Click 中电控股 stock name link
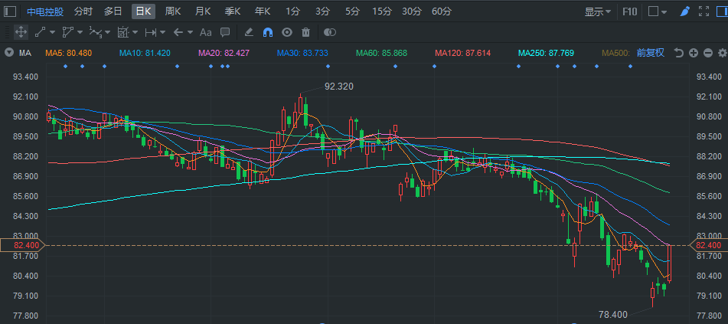 (45, 11)
